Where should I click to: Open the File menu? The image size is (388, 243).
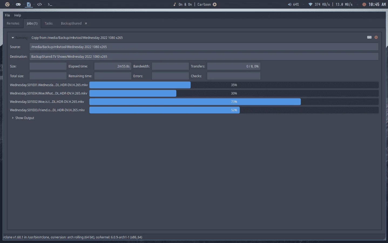click(x=8, y=15)
